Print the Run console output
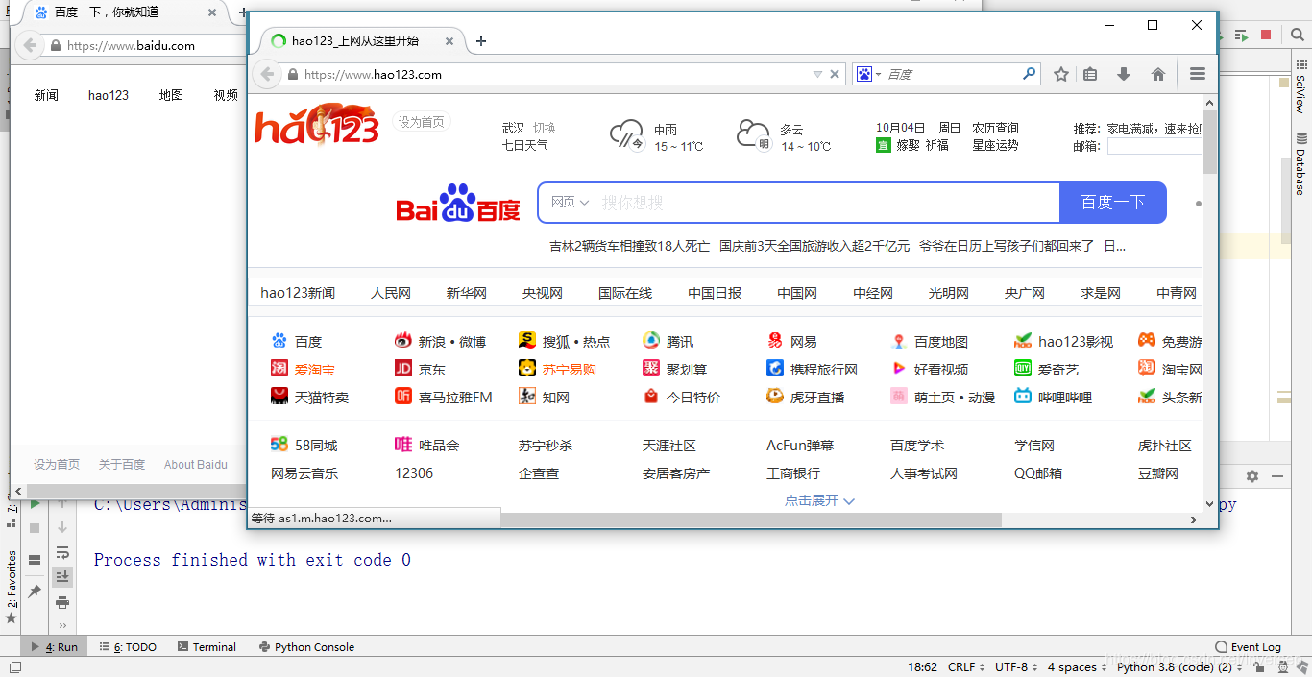1312x677 pixels. coord(62,602)
